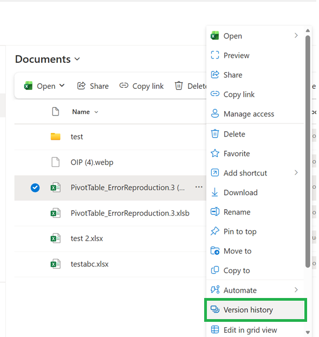
Task: Click the three-dot more actions button
Action: 199,187
